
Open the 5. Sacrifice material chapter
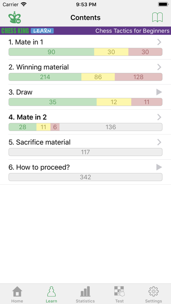[x=85, y=147]
